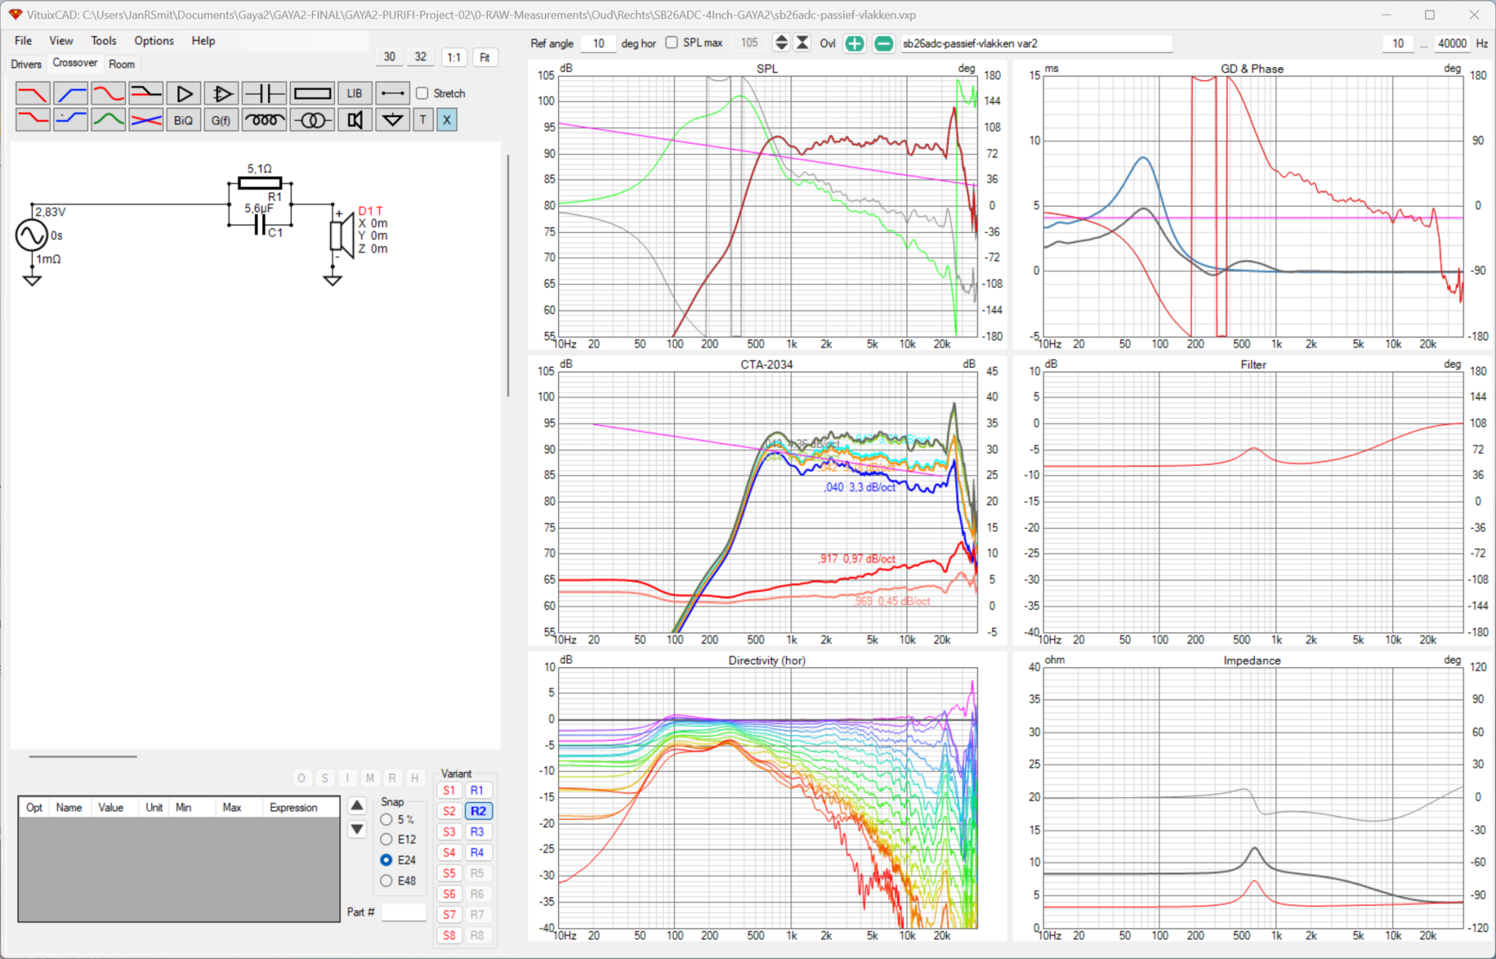Viewport: 1496px width, 959px height.
Task: Click the schematic horizontal scrollbar
Action: tap(83, 757)
